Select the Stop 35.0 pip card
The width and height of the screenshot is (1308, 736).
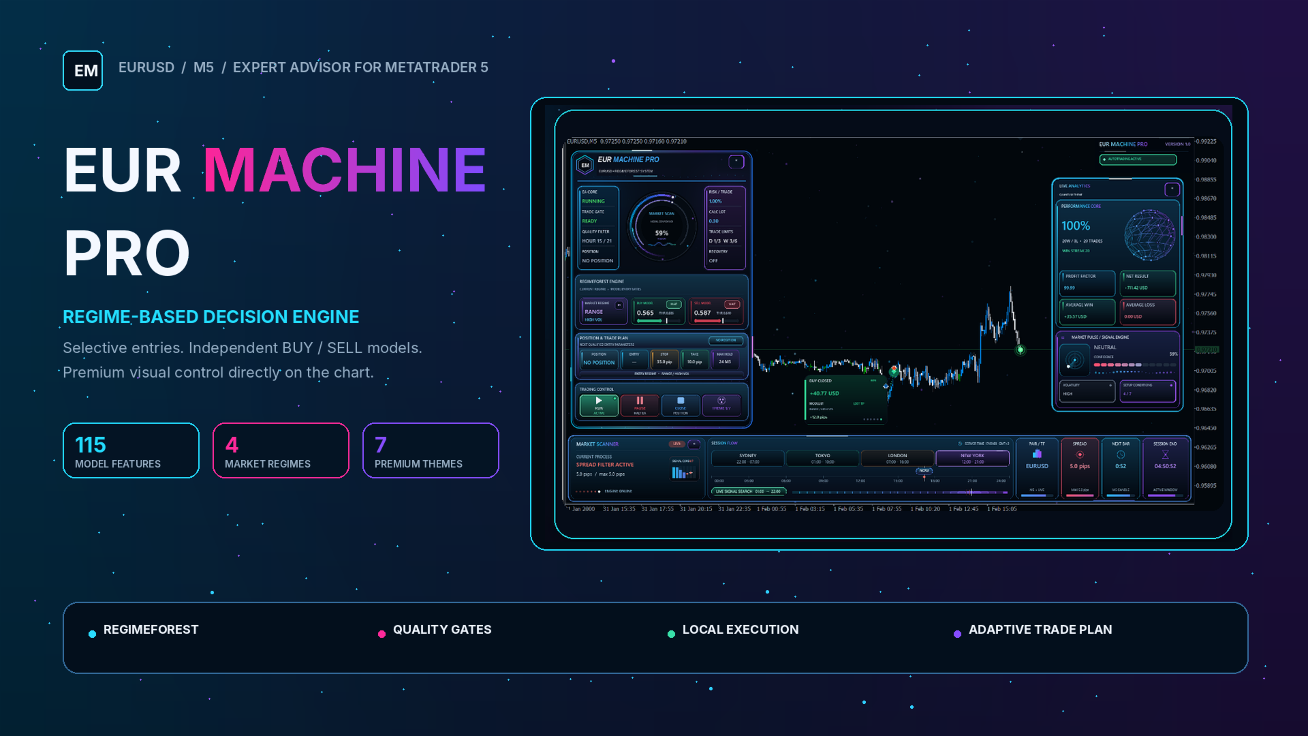pos(664,359)
